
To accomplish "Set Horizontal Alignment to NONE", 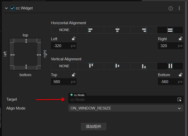I will [64, 30].
